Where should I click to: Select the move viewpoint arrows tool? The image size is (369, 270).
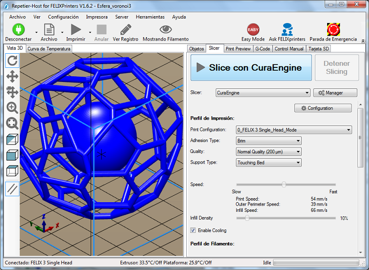pyautogui.click(x=12, y=76)
